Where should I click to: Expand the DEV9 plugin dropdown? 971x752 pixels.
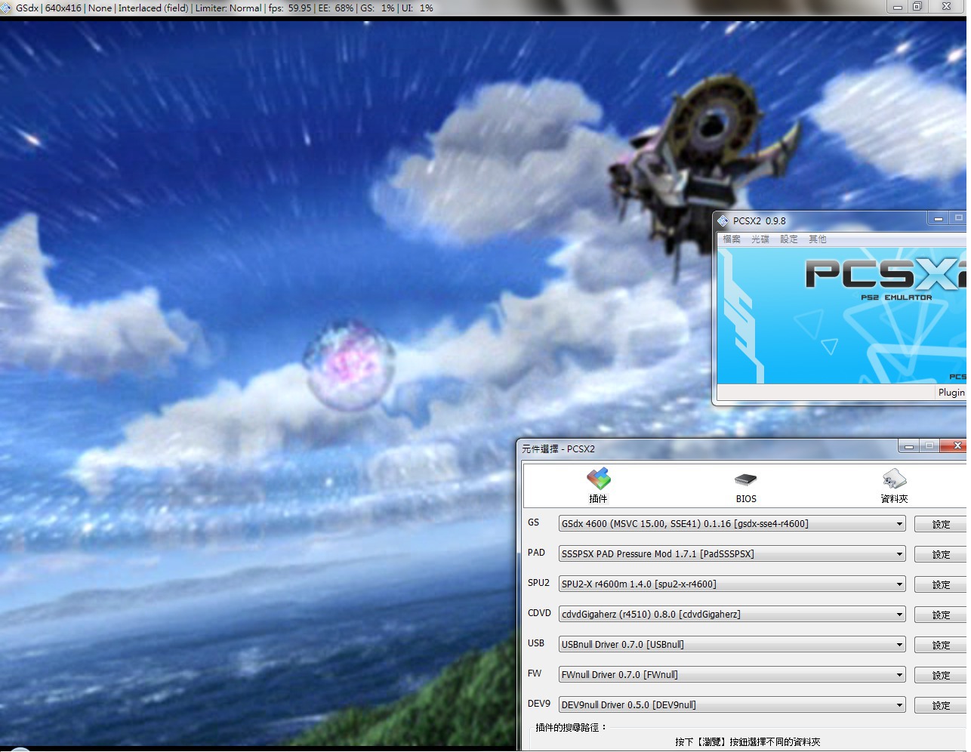tap(732, 704)
